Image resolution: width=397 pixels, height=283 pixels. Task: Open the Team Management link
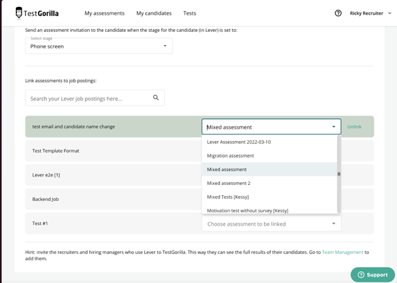click(342, 252)
